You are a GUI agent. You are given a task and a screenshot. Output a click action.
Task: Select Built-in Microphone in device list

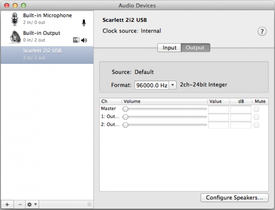[x=47, y=19]
